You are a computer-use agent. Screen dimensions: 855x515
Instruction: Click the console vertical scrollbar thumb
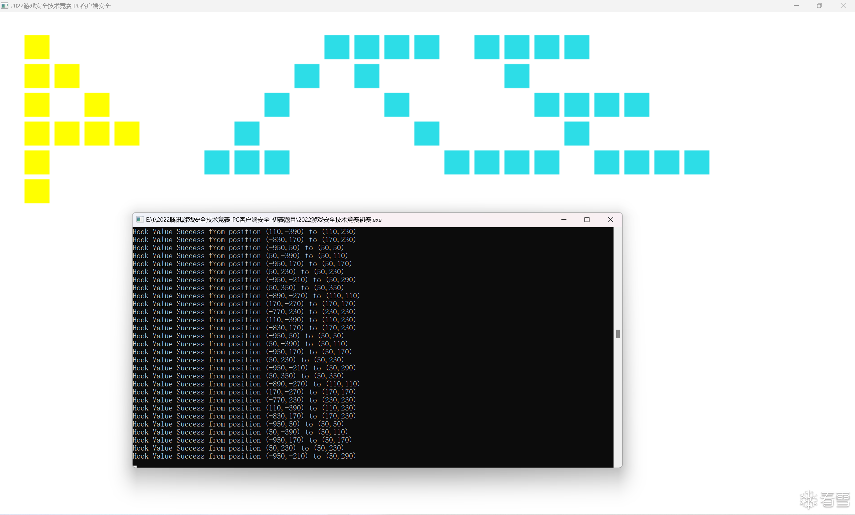(x=618, y=334)
